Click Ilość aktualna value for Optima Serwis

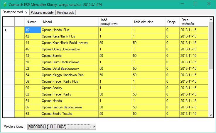coord(148,56)
